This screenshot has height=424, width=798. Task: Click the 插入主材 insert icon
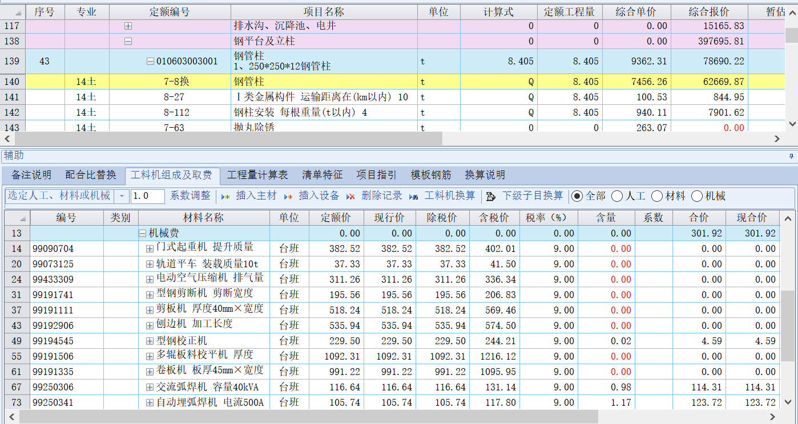225,196
